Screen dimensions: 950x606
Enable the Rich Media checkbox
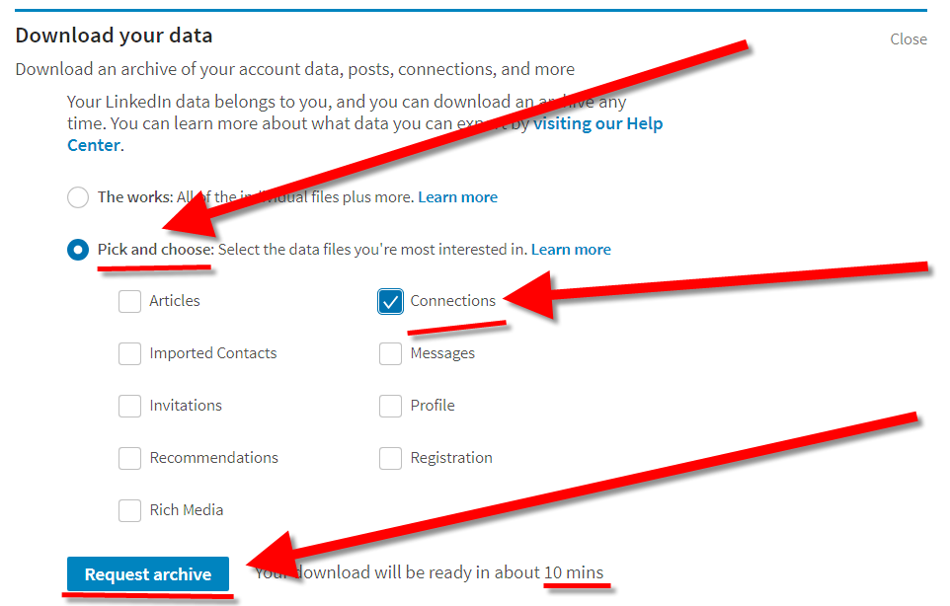pos(129,510)
